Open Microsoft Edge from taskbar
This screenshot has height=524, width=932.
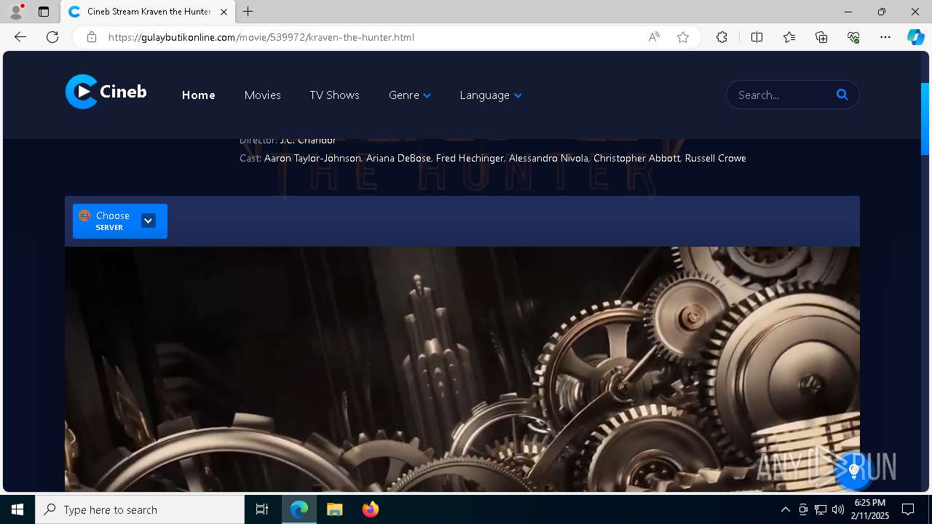click(x=299, y=509)
